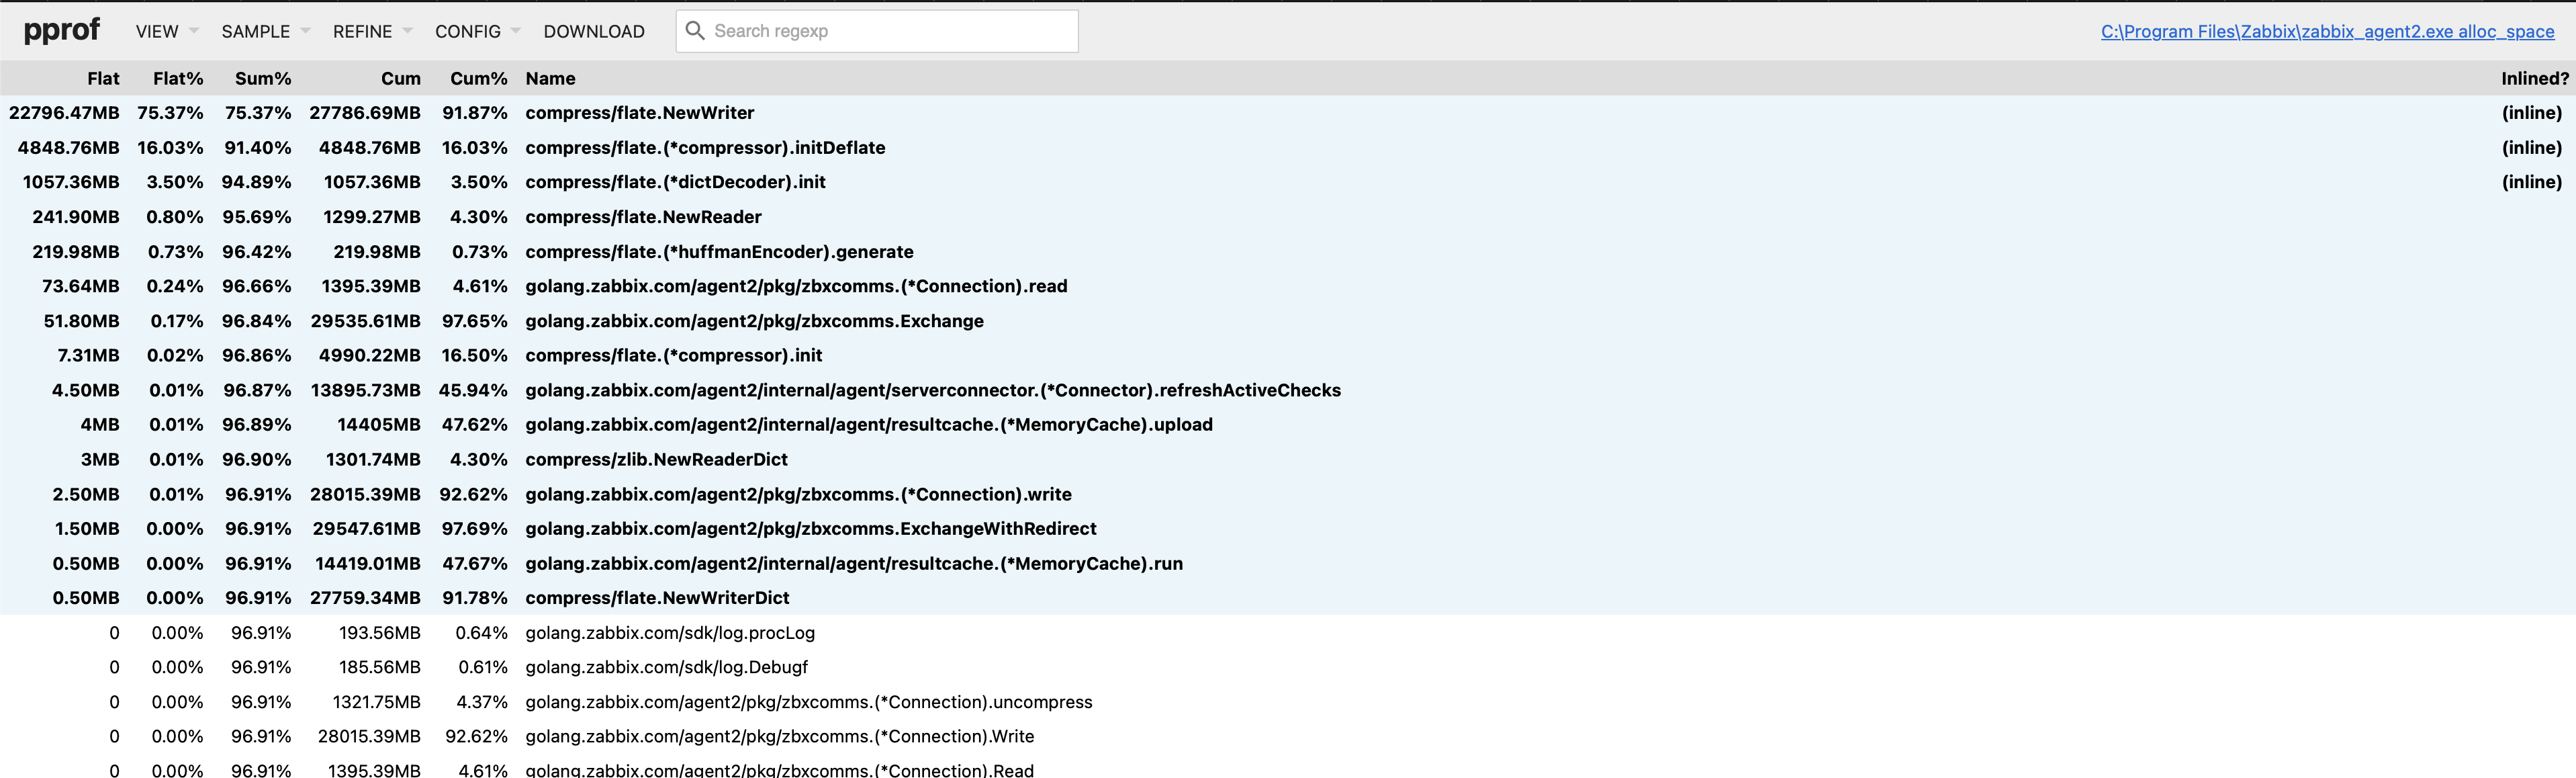Select the compress/zlib.NewReaderDict row
Viewport: 2576px width, 778px height.
(1288, 459)
